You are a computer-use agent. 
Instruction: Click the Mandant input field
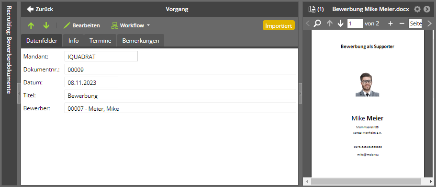[101, 56]
